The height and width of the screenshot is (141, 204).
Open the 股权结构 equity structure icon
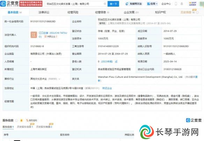click(x=32, y=120)
